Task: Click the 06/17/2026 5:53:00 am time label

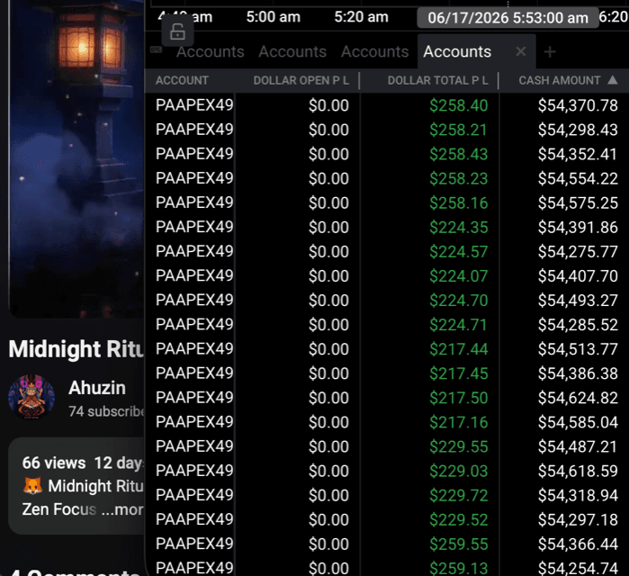Action: pyautogui.click(x=508, y=18)
